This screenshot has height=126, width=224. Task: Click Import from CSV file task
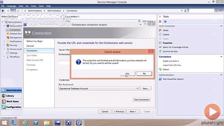click(172, 65)
